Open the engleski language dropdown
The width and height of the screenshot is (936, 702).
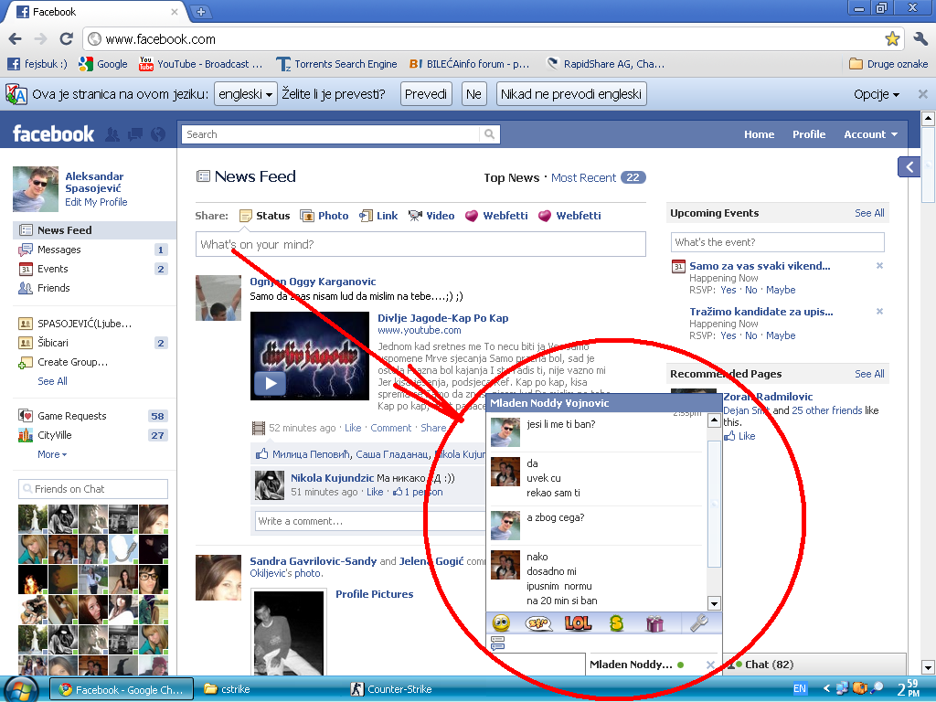tap(245, 94)
